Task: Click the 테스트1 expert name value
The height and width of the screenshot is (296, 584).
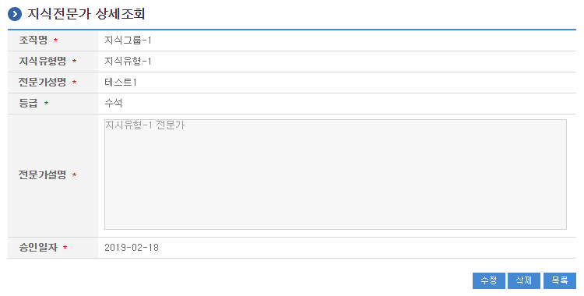Action: 121,82
